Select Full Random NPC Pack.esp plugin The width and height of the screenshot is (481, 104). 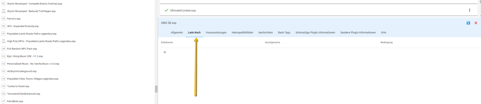pos(22,49)
